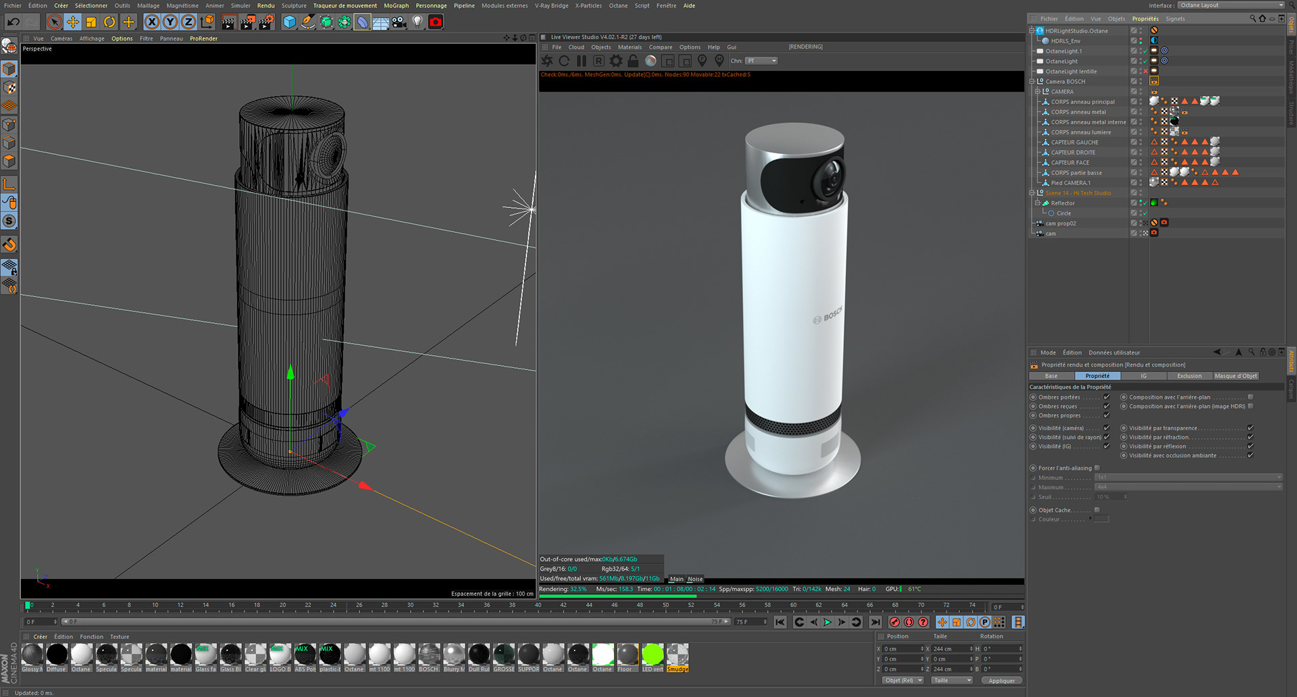The height and width of the screenshot is (697, 1297).
Task: Click the Couleur color swatch
Action: pyautogui.click(x=1101, y=519)
